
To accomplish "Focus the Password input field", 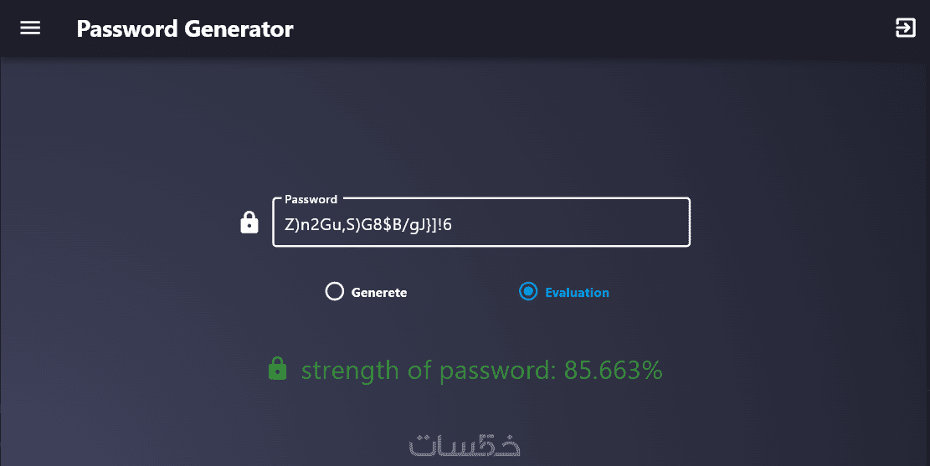I will click(481, 224).
